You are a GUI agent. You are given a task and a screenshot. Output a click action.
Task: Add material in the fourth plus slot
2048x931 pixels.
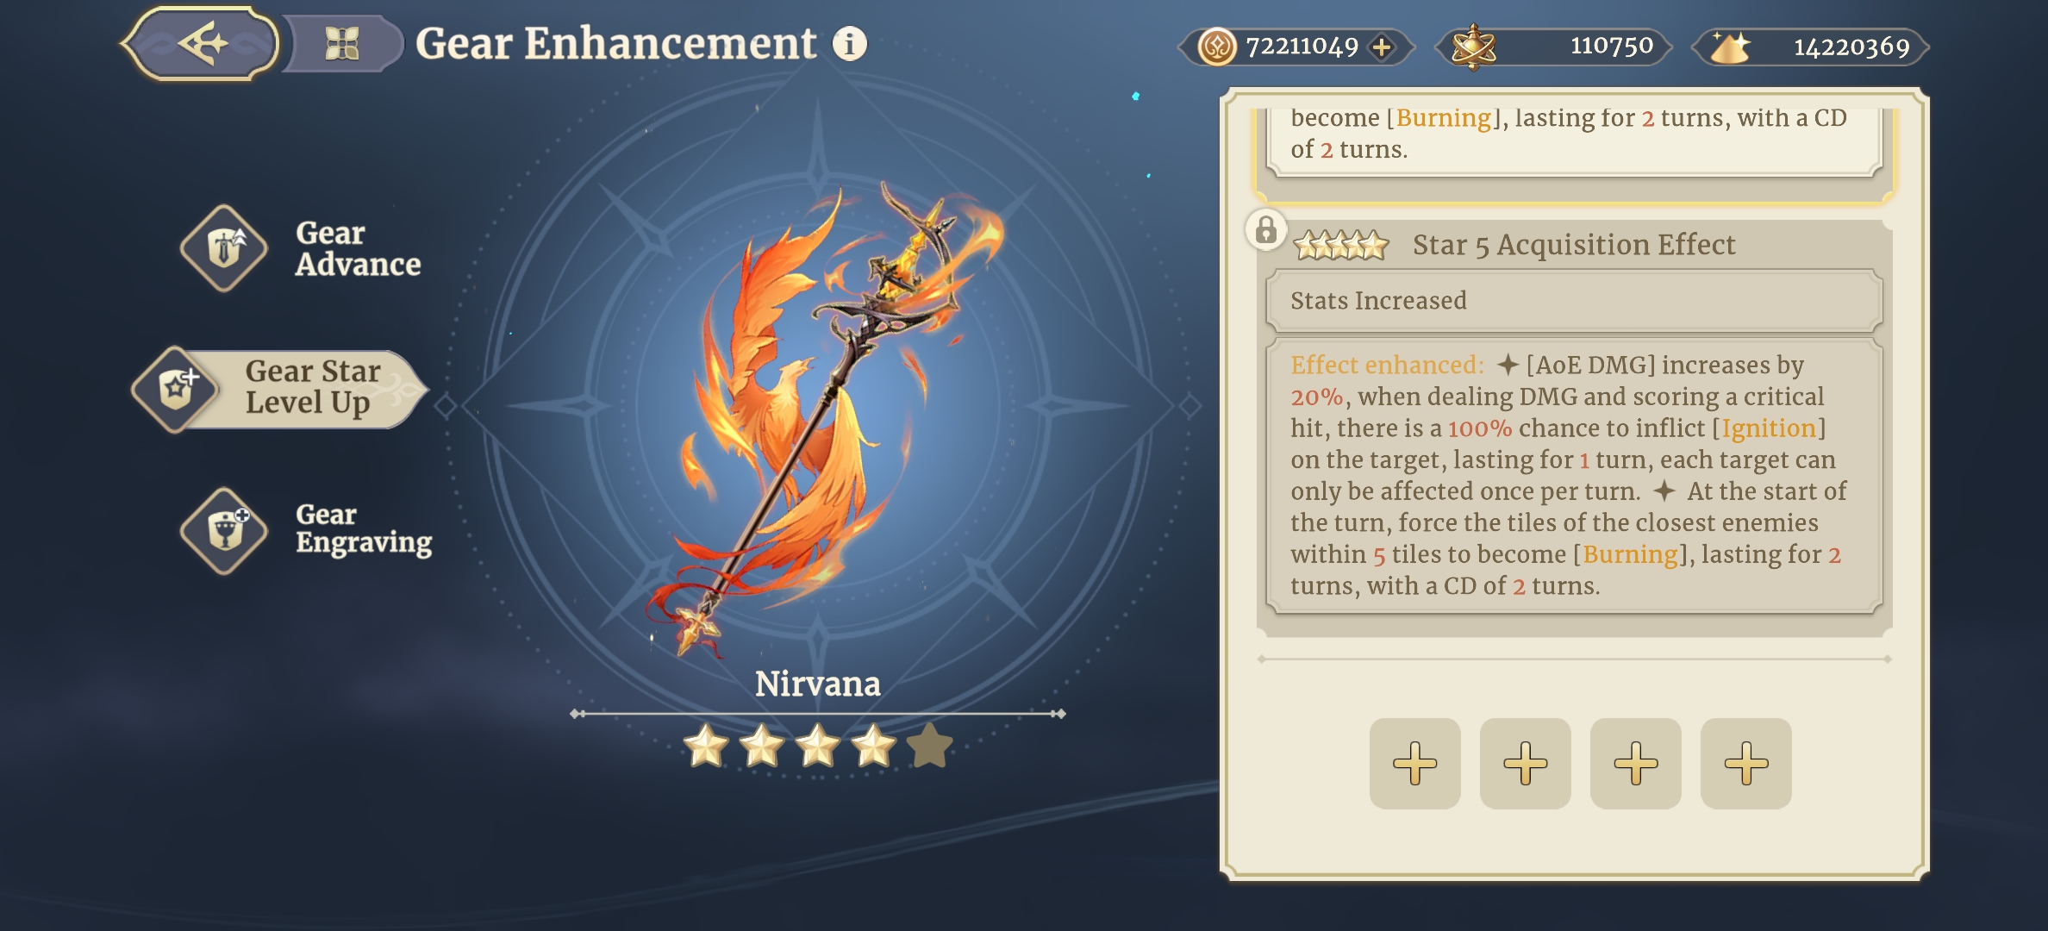click(1745, 763)
